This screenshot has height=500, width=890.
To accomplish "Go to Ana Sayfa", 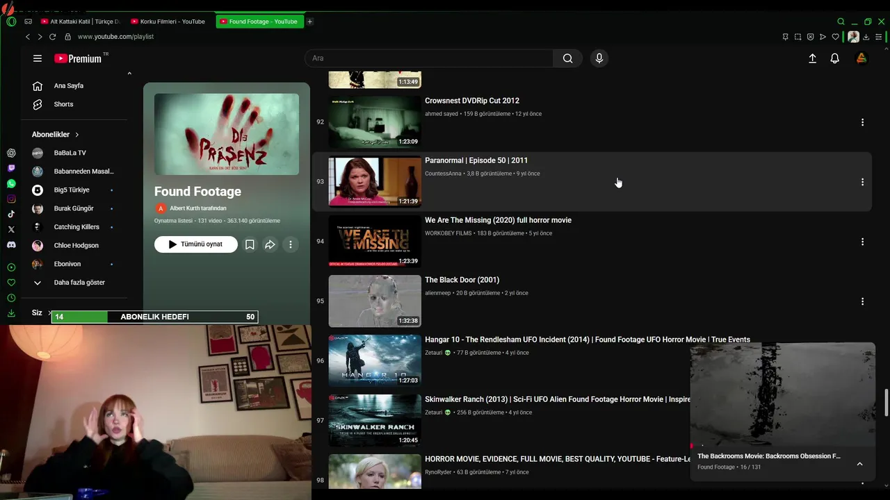I will coord(68,86).
